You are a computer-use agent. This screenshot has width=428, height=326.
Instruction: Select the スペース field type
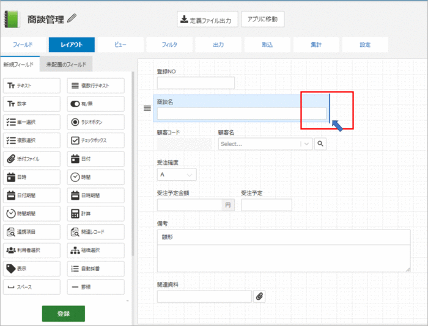tap(32, 287)
